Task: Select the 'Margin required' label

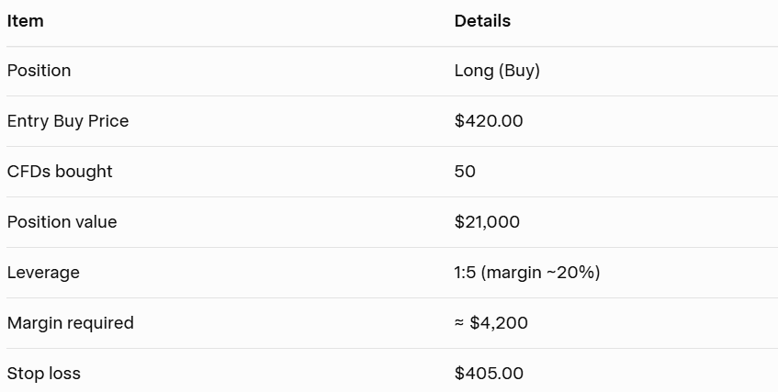Action: click(x=71, y=323)
